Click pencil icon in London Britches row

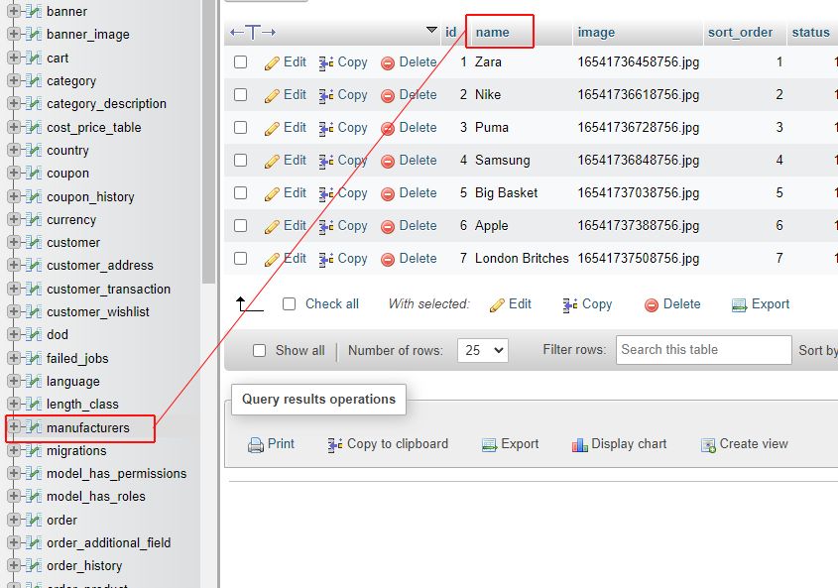[272, 259]
